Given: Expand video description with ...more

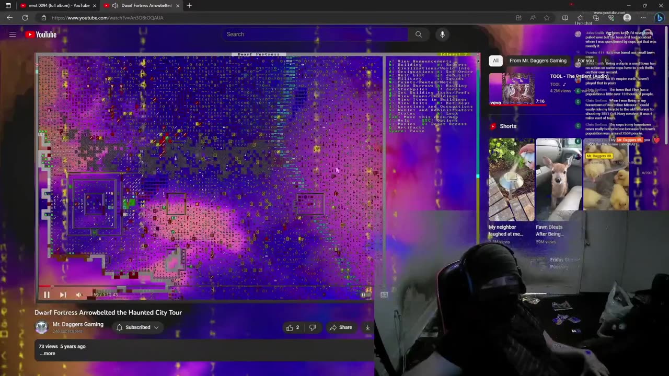Looking at the screenshot, I should [47, 354].
